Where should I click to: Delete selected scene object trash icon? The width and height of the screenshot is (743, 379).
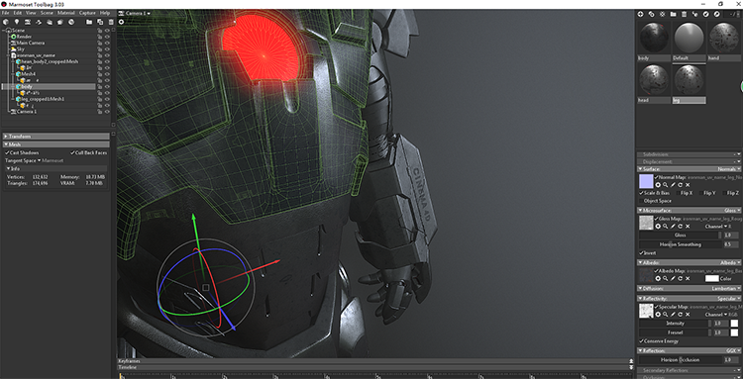click(111, 22)
